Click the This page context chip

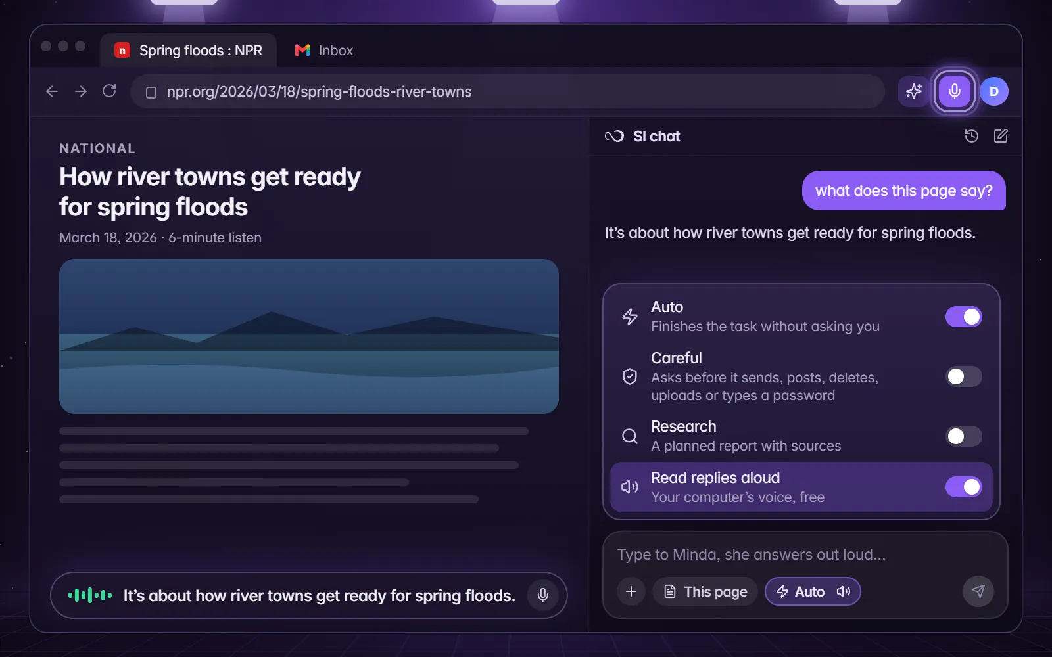point(705,591)
